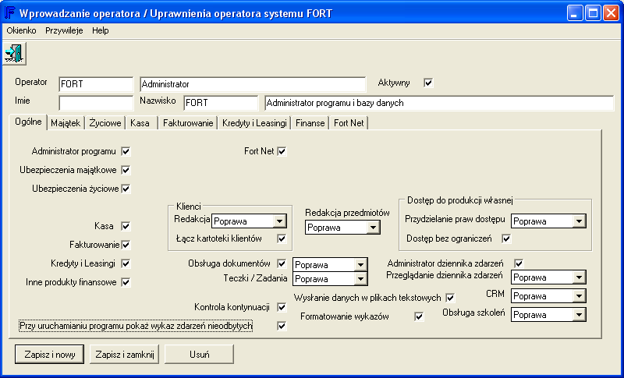Toggle Formatowanie wykazów checkbox

coord(419,316)
